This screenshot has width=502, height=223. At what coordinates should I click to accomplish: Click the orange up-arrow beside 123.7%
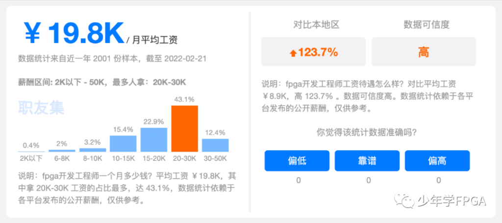click(x=293, y=53)
